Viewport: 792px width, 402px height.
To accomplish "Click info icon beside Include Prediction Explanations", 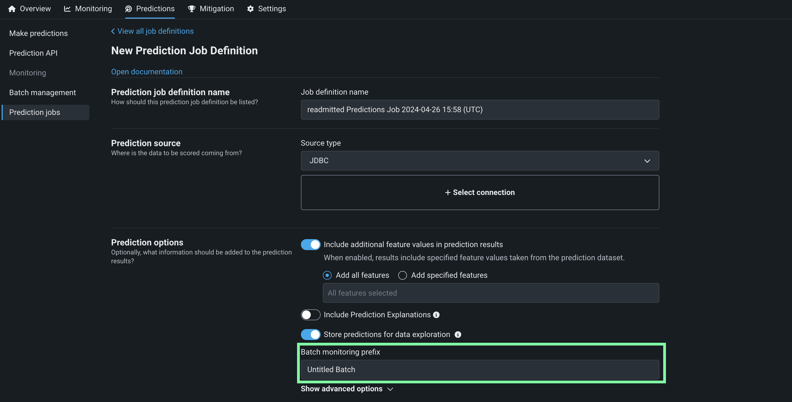I will (x=436, y=315).
